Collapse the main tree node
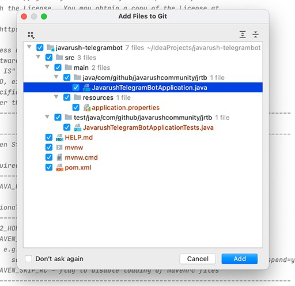 (47, 67)
